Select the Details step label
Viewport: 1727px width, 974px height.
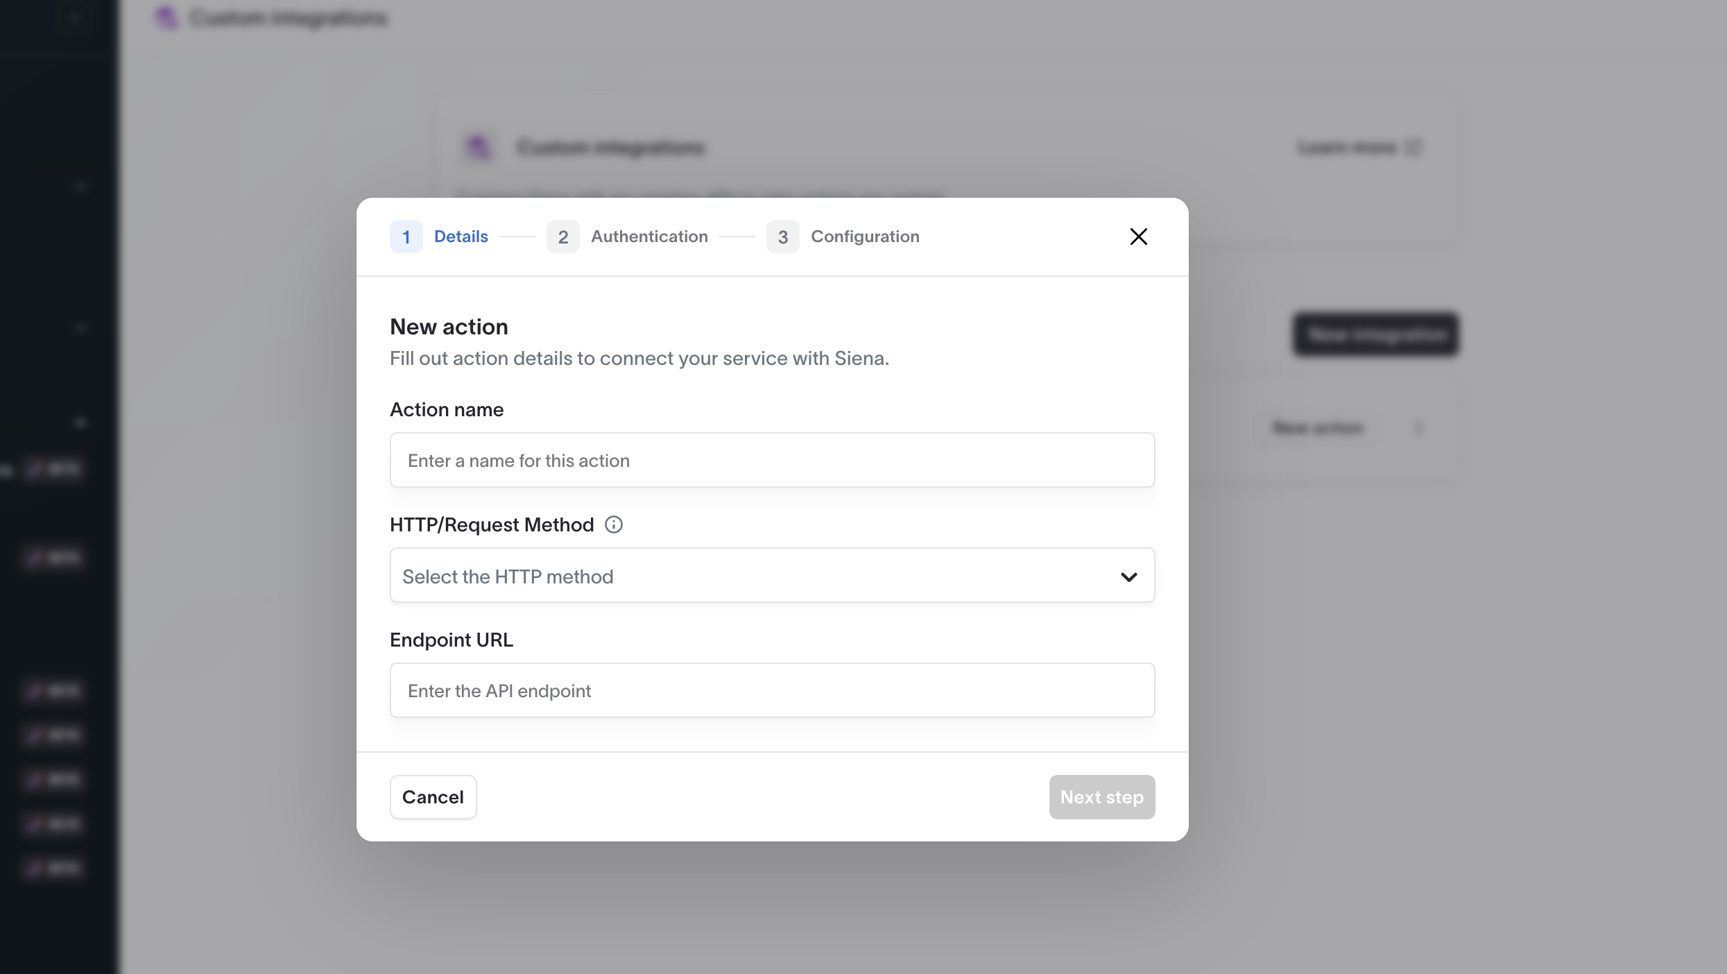[x=461, y=237]
